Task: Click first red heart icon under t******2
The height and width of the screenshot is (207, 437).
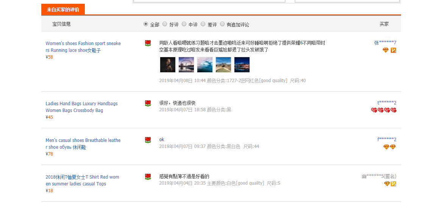Action: (374, 111)
